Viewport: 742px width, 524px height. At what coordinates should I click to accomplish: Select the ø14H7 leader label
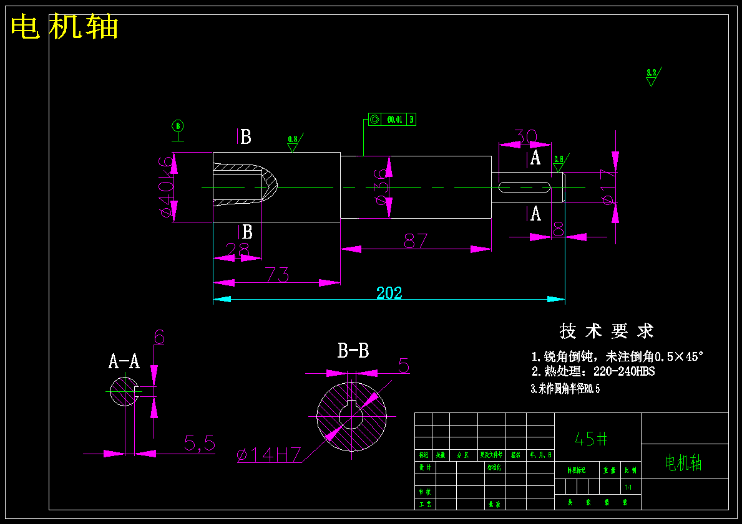(x=269, y=455)
